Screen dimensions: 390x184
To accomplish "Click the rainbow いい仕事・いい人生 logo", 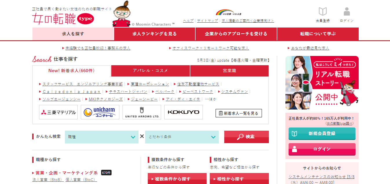I will point(229,12).
